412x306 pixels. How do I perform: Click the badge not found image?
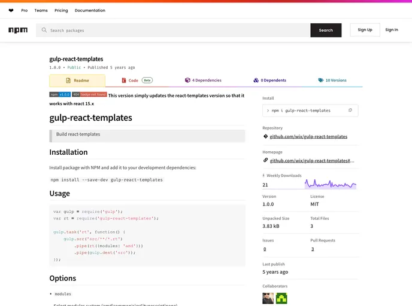point(89,94)
